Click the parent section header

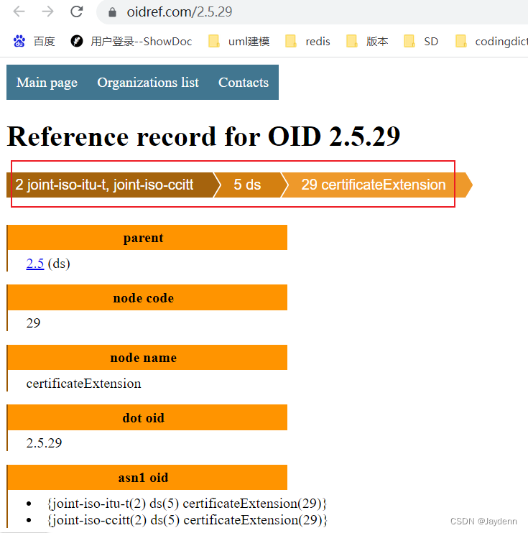click(147, 238)
